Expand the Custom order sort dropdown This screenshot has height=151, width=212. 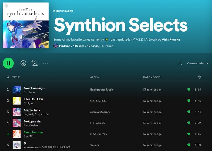[198, 63]
